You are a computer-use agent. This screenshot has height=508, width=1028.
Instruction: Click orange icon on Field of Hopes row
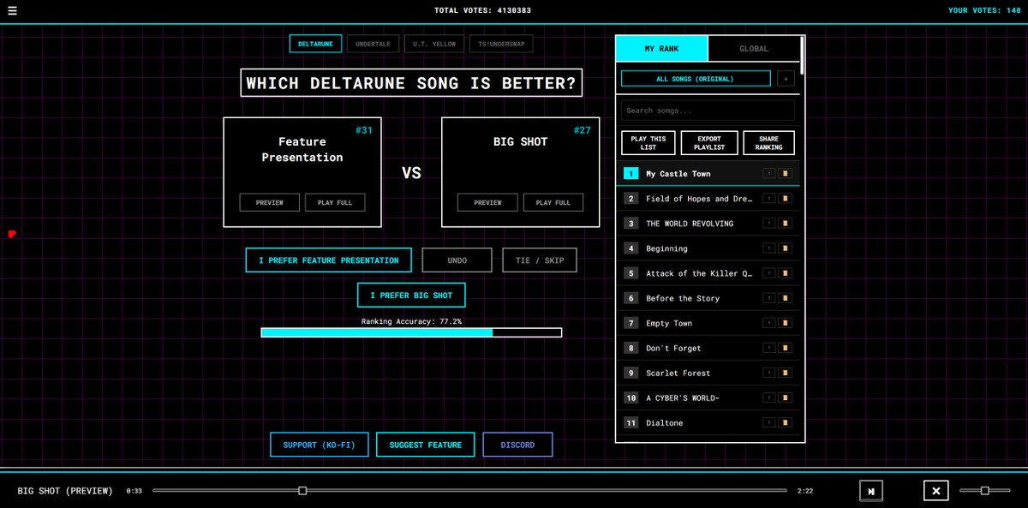pyautogui.click(x=786, y=199)
